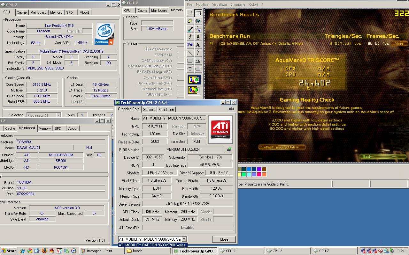Click the More button next to frames per second
The width and height of the screenshot is (409, 255).
coord(399,43)
